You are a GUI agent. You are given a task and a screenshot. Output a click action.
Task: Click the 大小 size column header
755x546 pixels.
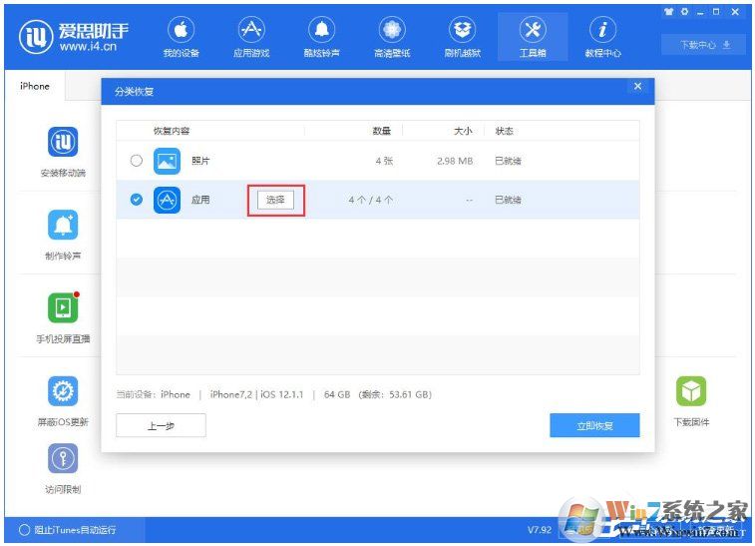click(x=463, y=131)
